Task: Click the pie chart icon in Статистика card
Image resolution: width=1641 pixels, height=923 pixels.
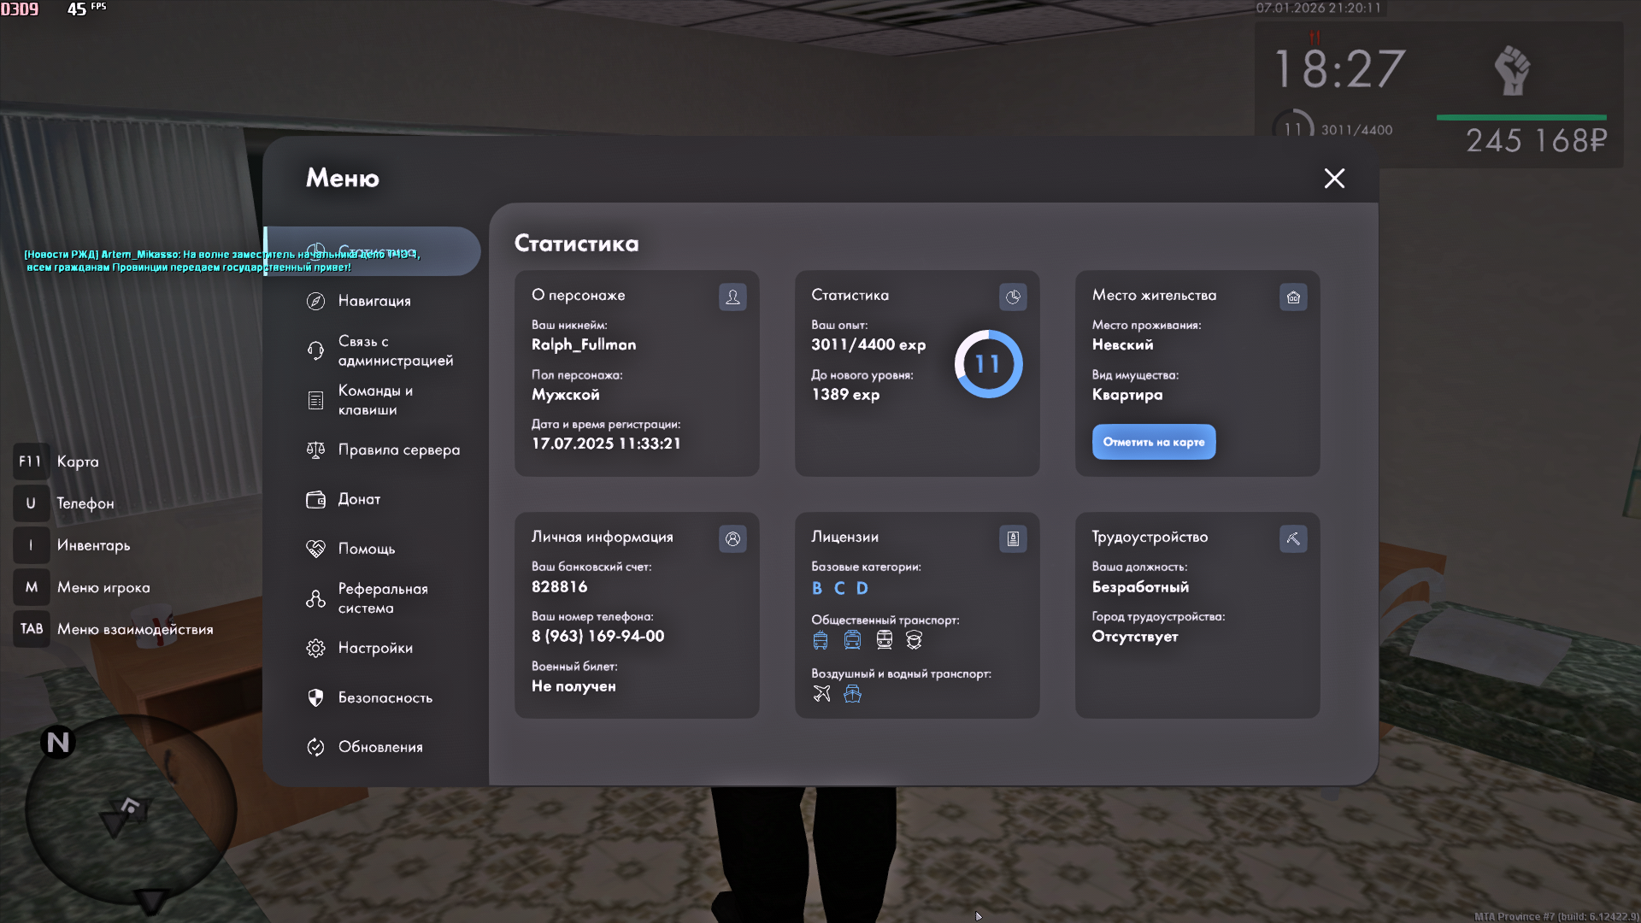Action: pyautogui.click(x=1013, y=297)
